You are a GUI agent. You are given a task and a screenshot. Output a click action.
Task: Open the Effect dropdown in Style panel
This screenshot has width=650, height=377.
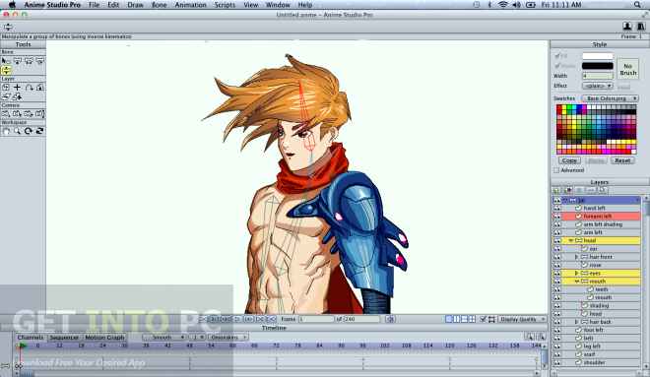click(x=598, y=86)
